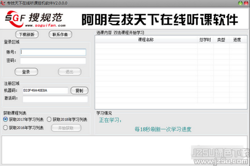250x166 pixels.
Task: Click the 正在学习 status text
Action: (110, 120)
